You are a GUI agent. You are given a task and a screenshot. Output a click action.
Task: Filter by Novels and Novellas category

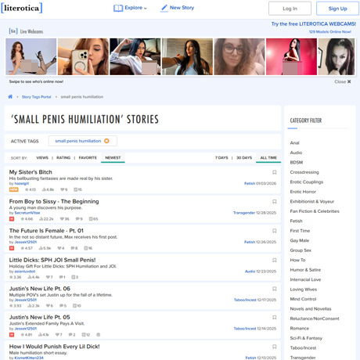tap(311, 309)
